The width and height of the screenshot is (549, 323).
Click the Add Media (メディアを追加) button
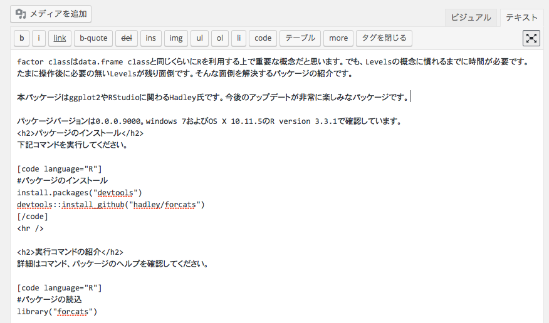click(51, 14)
